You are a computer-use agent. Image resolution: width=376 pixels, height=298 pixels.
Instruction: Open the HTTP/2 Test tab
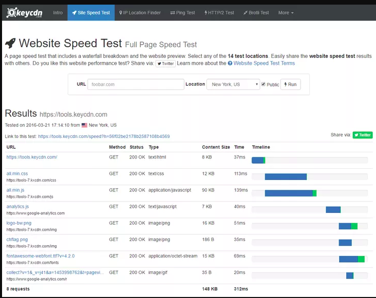[x=219, y=13]
